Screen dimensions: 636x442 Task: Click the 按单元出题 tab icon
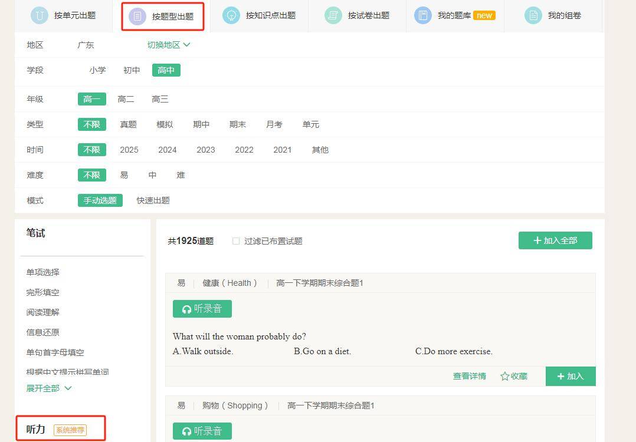coord(40,15)
